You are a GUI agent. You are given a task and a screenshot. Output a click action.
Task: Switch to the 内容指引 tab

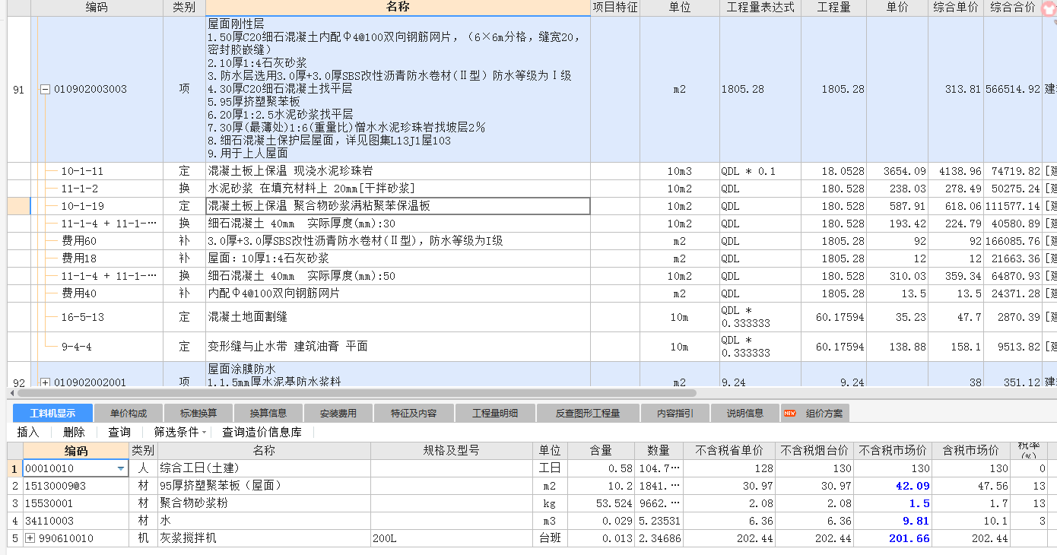tap(675, 414)
